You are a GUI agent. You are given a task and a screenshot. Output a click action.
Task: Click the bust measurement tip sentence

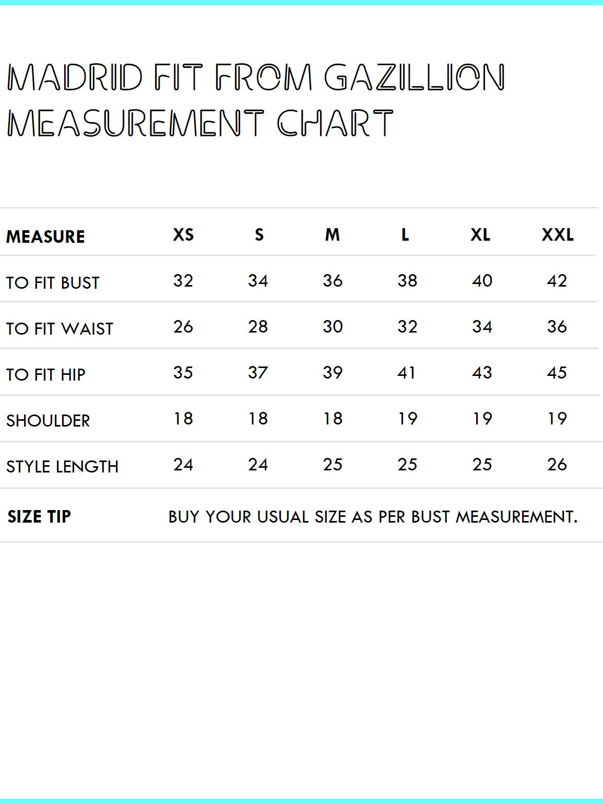click(373, 517)
